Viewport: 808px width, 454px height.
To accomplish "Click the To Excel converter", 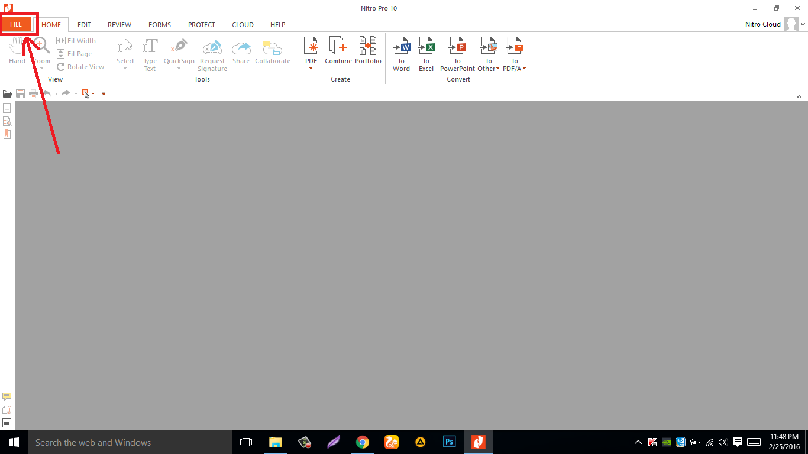I will [x=426, y=54].
